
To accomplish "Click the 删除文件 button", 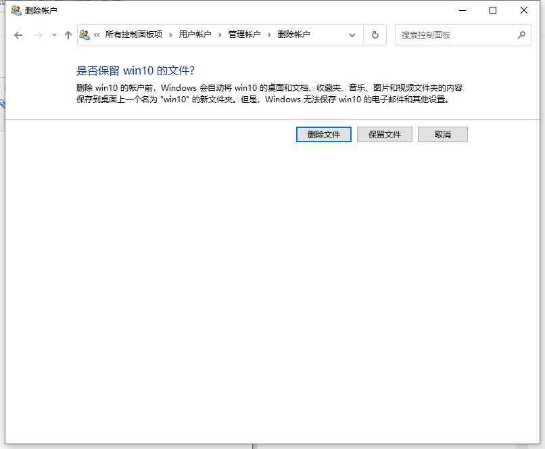I will coord(323,134).
